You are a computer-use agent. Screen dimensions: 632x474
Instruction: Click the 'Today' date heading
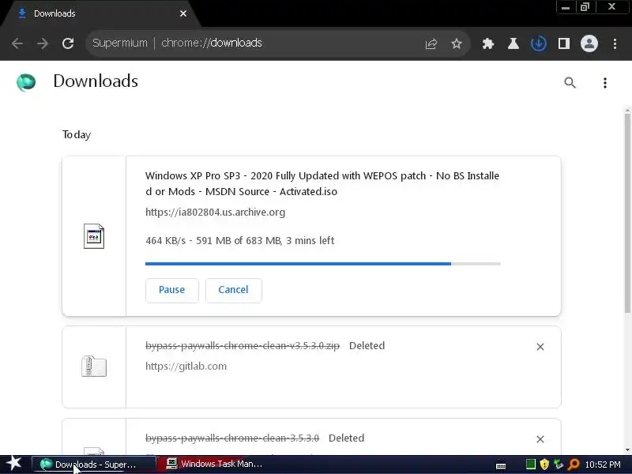point(77,134)
